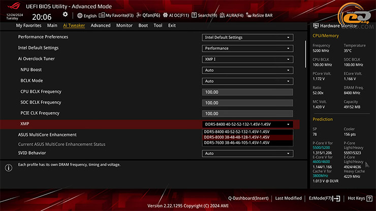Click the info icon beside help text
This screenshot has width=376, height=211.
[x=9, y=168]
